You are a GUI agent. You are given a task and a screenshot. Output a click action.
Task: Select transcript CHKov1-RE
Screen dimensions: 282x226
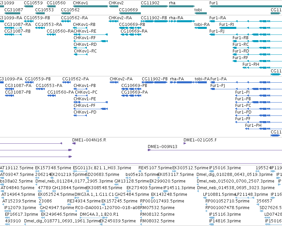coord(85,31)
